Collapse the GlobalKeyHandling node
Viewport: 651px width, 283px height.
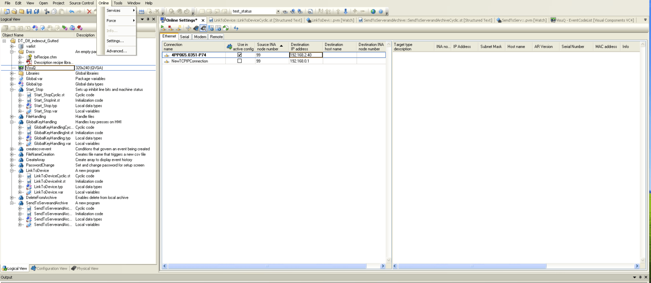click(x=12, y=122)
